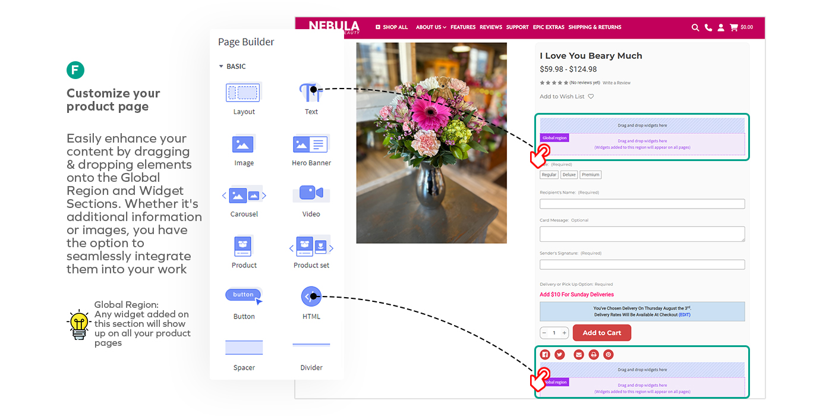Open the Shipping & Returns menu item
The image size is (832, 416).
595,27
